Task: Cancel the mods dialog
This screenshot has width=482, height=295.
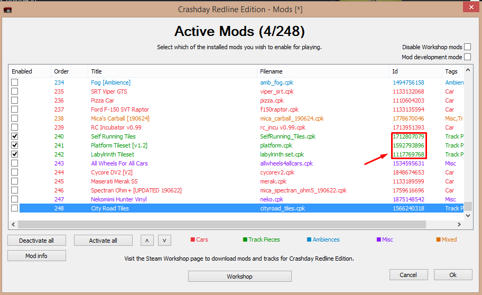Action: [x=409, y=275]
